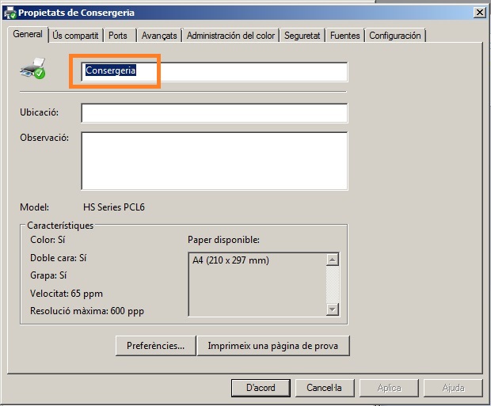Click Imprimeix una pàgina de prova

pyautogui.click(x=273, y=346)
